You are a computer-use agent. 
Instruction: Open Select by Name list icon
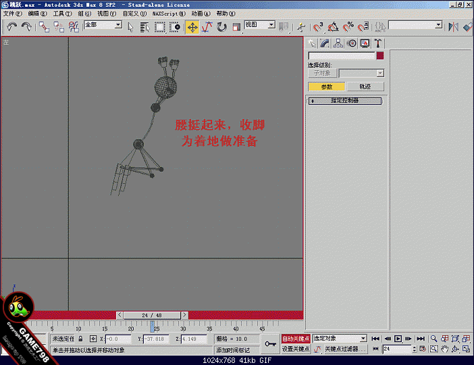click(x=145, y=27)
